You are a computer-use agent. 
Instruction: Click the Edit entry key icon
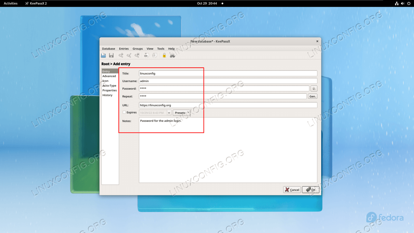[129, 55]
